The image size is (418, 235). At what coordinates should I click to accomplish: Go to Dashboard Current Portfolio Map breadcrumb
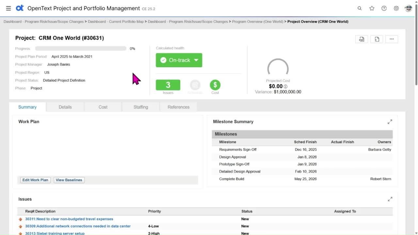coord(116,22)
